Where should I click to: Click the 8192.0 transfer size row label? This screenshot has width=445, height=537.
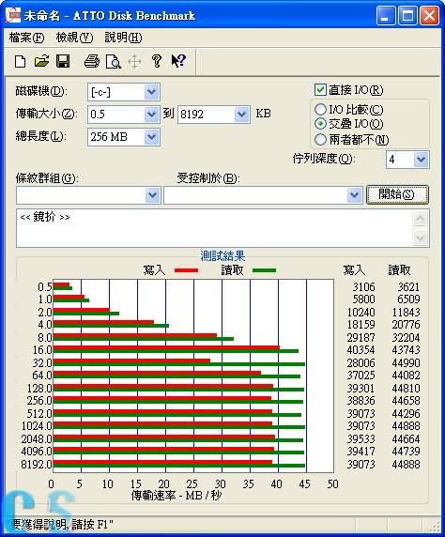point(37,465)
